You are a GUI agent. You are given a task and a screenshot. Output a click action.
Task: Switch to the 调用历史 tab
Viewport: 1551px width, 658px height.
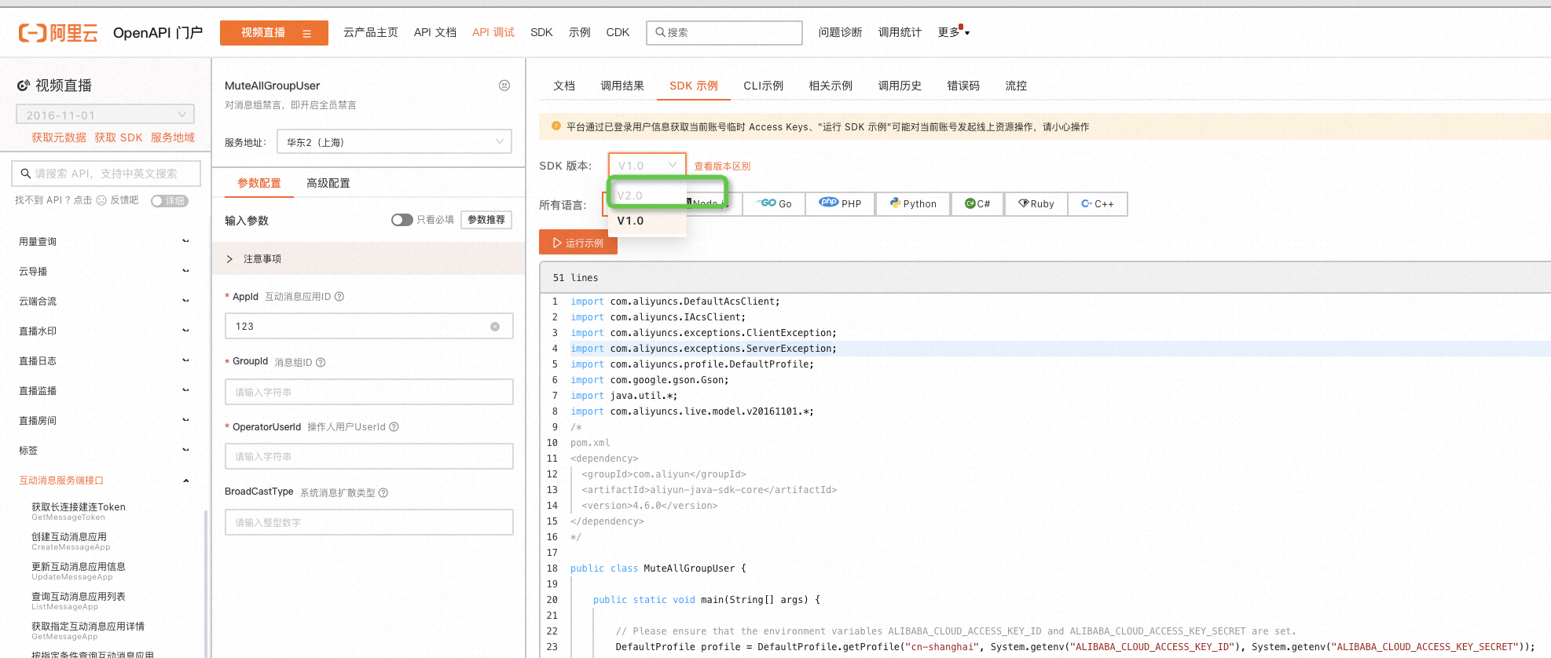pos(900,86)
